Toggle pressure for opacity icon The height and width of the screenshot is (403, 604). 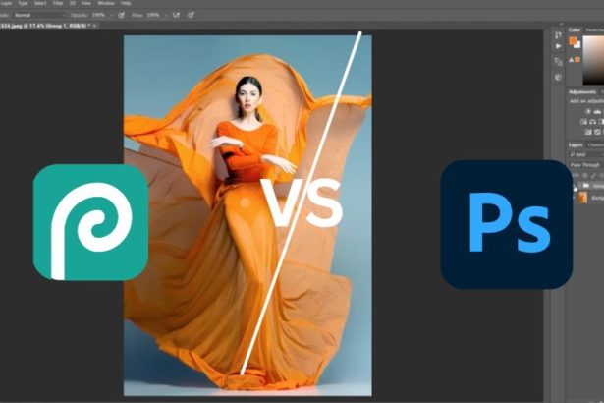pos(122,15)
